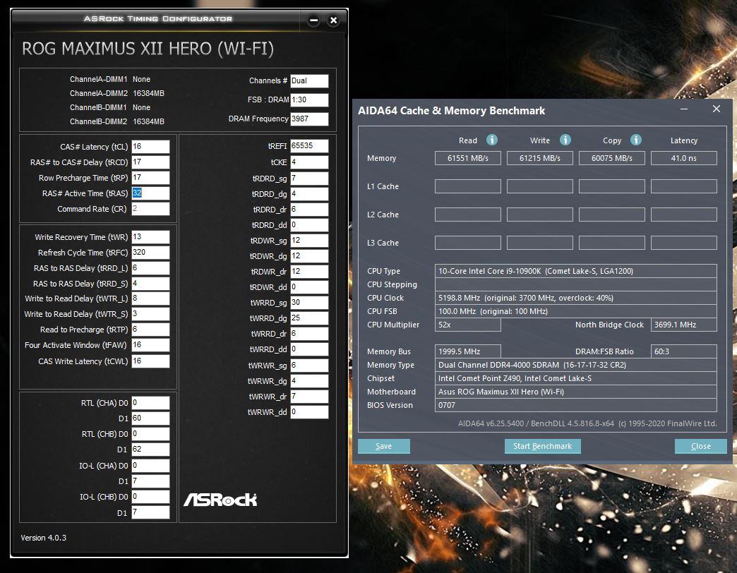Click the Memory Copy result 60075 MB/s

[x=611, y=158]
